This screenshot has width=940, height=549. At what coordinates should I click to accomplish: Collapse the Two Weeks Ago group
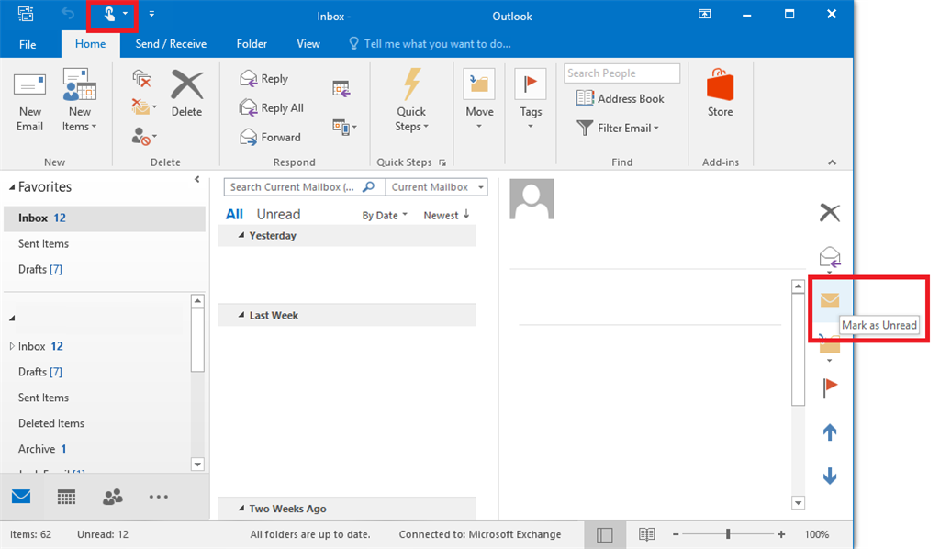coord(241,509)
